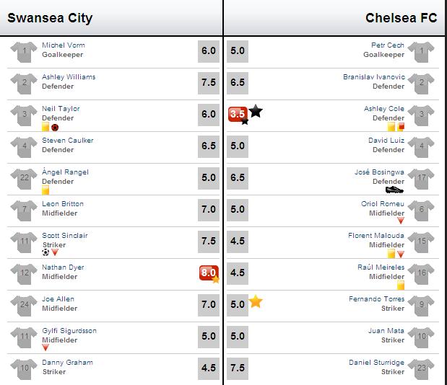Click Danny Graham's 4.5 rating box
This screenshot has height=385, width=447.
coord(209,368)
